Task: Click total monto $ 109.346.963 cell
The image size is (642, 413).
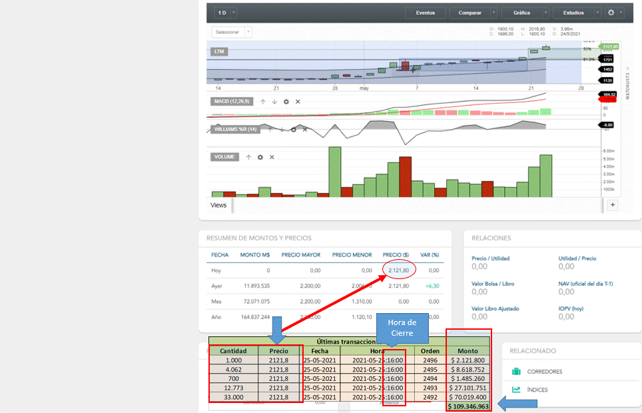Action: [468, 406]
